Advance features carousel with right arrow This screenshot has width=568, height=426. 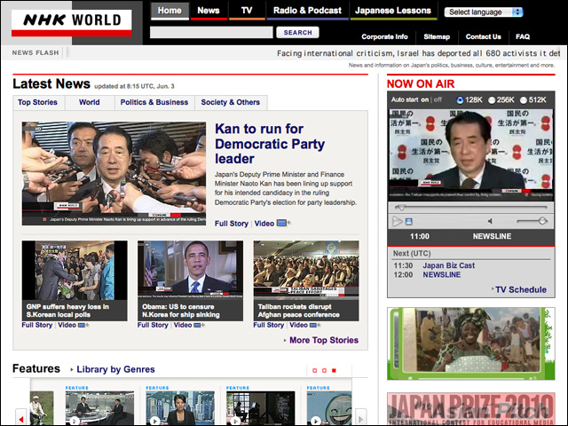coord(360,418)
